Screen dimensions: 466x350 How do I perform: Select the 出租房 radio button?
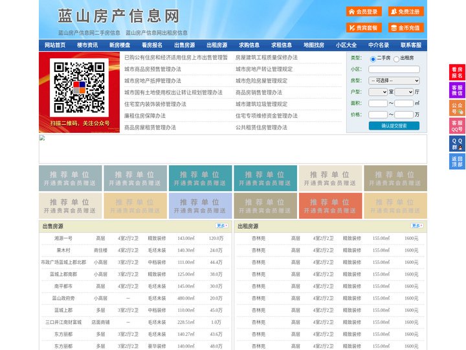click(396, 59)
